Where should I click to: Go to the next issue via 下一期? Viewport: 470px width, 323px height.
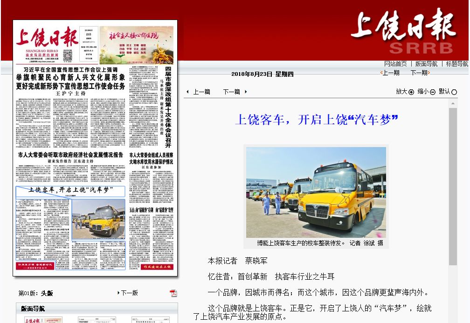(x=420, y=73)
